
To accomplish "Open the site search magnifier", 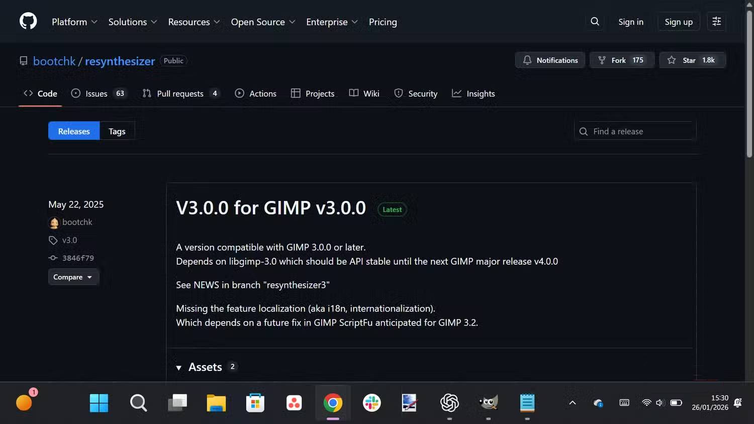I will tap(595, 22).
